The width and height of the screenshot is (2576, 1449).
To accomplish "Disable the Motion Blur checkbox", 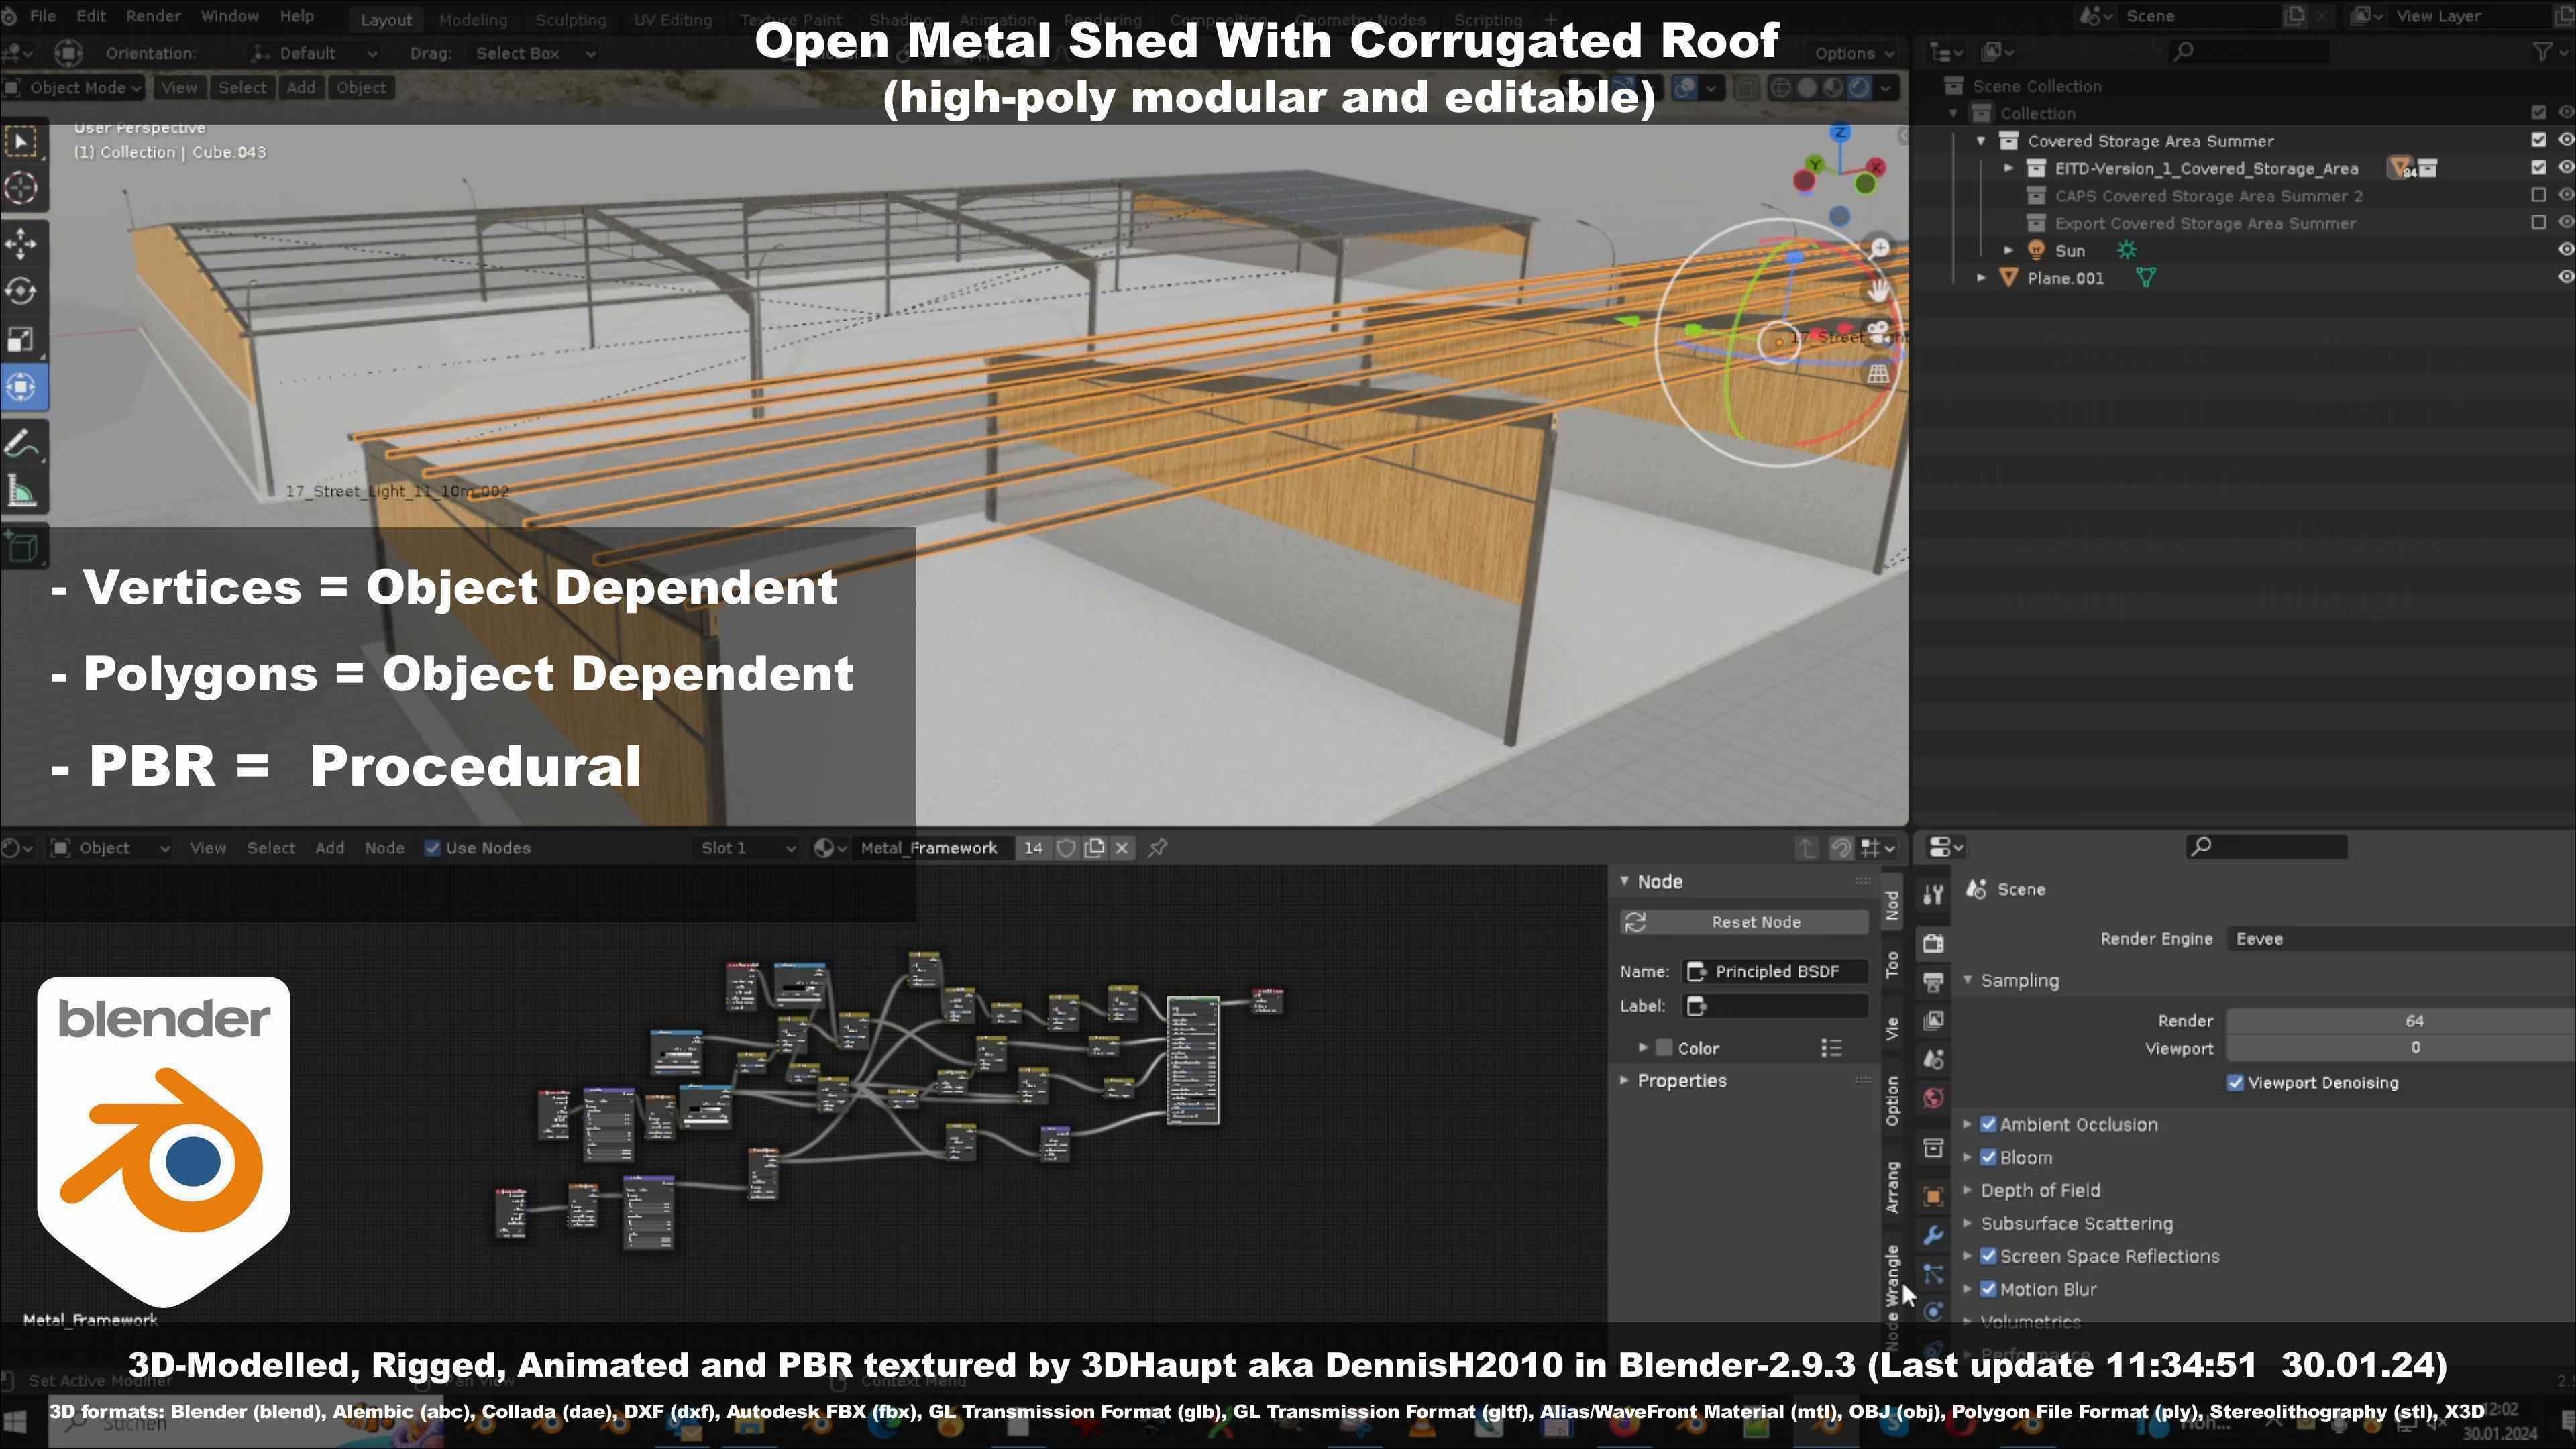I will pos(1989,1290).
